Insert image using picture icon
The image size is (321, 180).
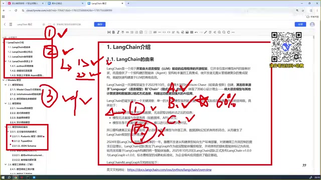click(187, 32)
